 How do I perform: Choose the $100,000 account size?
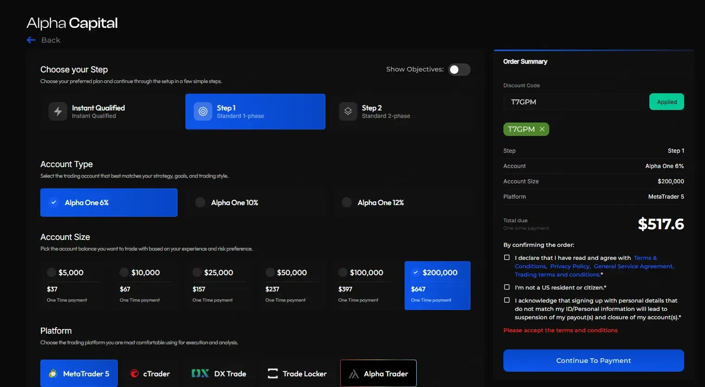[x=365, y=285]
